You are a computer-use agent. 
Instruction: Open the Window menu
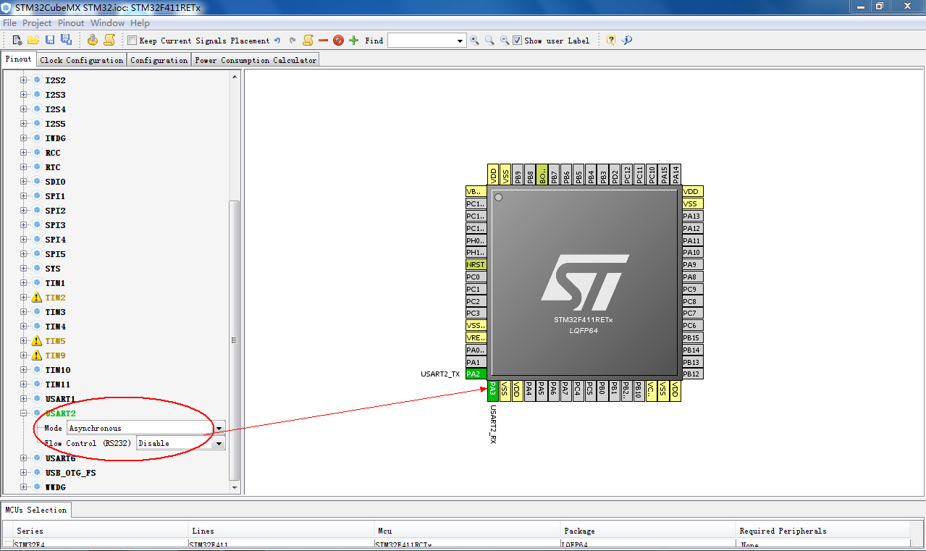108,23
